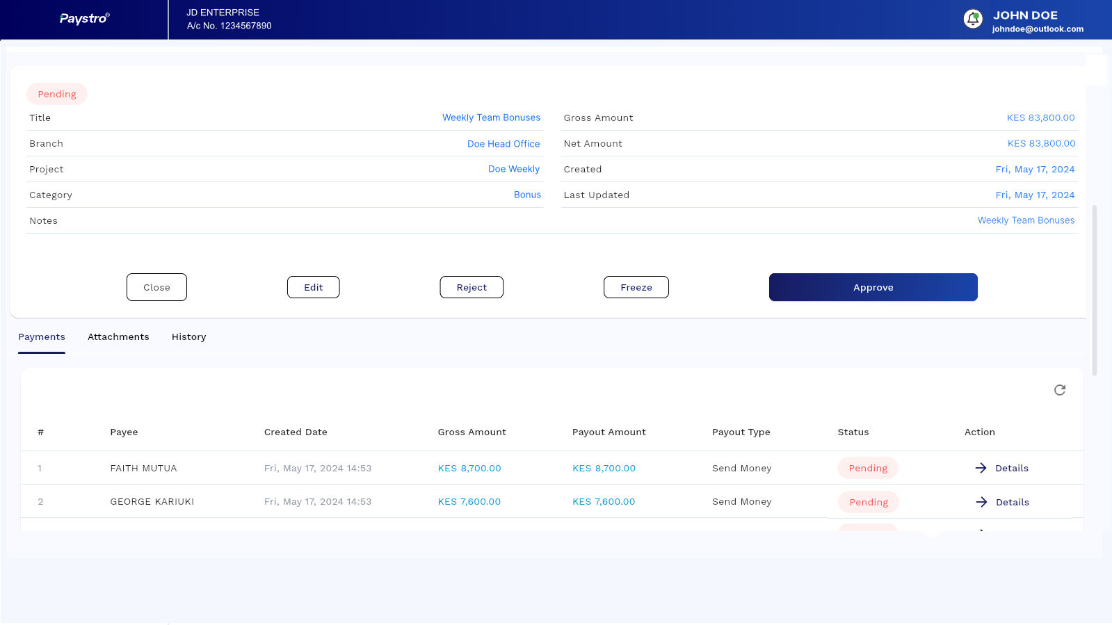Click the Close button
The height and width of the screenshot is (625, 1112).
156,287
